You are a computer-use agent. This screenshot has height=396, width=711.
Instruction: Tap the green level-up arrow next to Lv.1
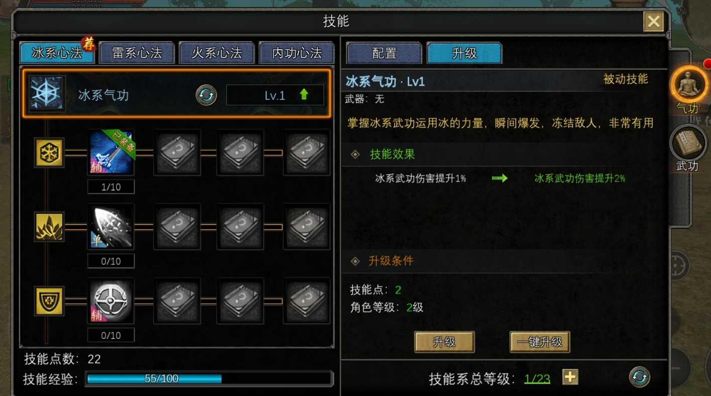pos(304,94)
